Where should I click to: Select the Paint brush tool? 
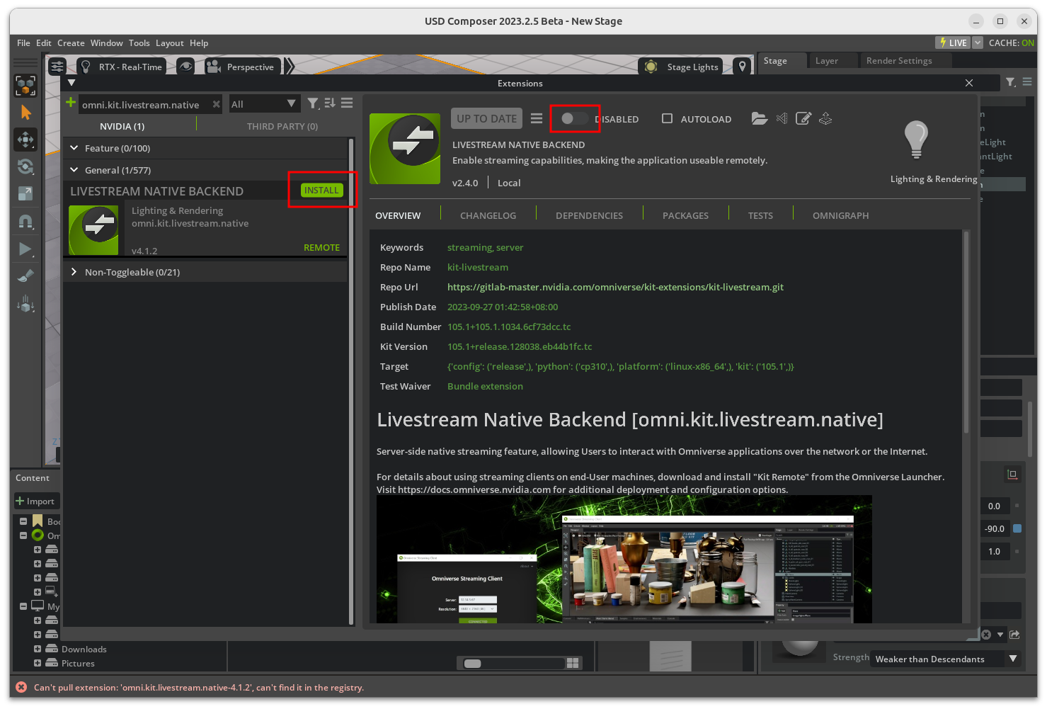point(25,276)
